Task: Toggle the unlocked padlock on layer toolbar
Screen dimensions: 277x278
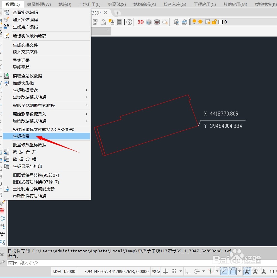Action: click(214, 21)
